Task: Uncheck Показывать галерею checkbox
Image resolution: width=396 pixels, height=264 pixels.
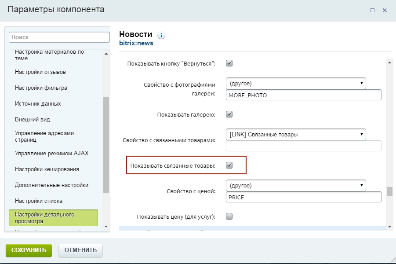Action: [x=229, y=114]
